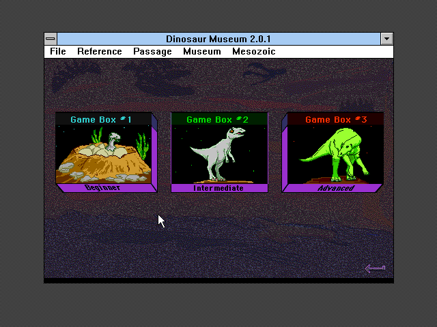This screenshot has width=437, height=327.
Task: Open the Passage menu
Action: pyautogui.click(x=152, y=52)
